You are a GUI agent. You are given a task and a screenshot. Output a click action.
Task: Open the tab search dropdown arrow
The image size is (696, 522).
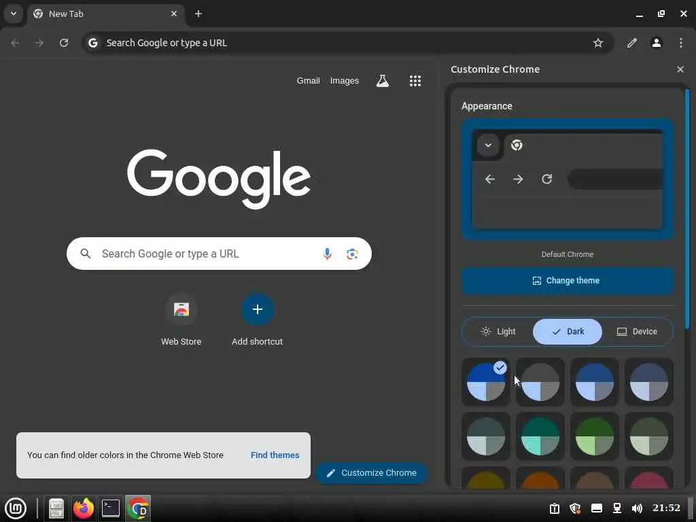tap(14, 14)
